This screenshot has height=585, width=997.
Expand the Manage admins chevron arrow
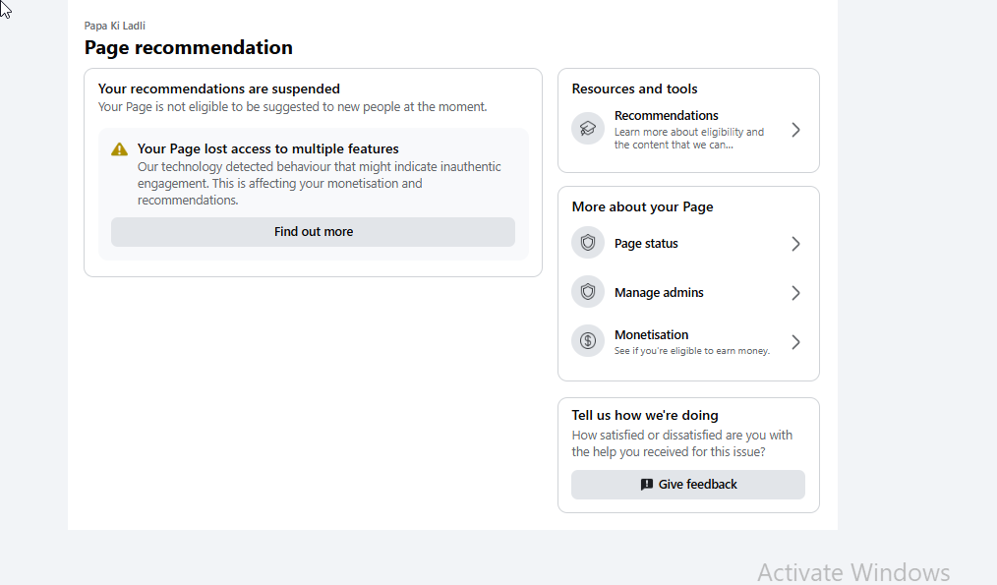tap(795, 293)
